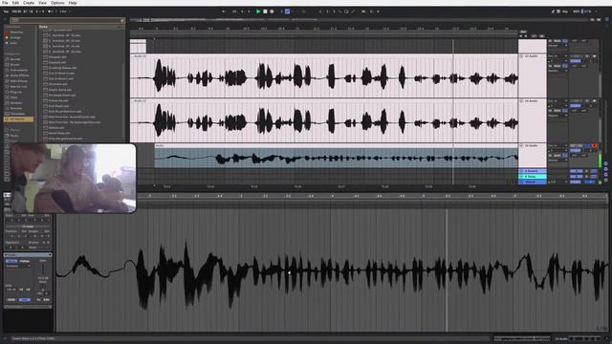Select the Favorites collection
Screen dimensions: 612x344
tap(16, 32)
